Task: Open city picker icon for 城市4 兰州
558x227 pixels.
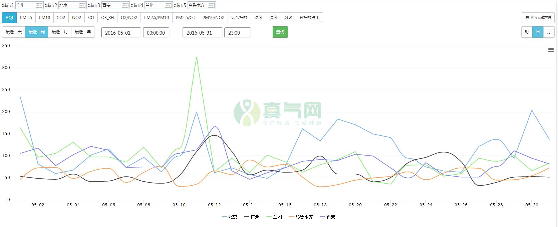Action: pyautogui.click(x=168, y=5)
